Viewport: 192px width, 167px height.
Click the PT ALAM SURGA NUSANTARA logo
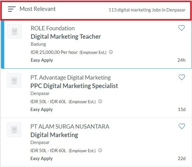pos(14,129)
